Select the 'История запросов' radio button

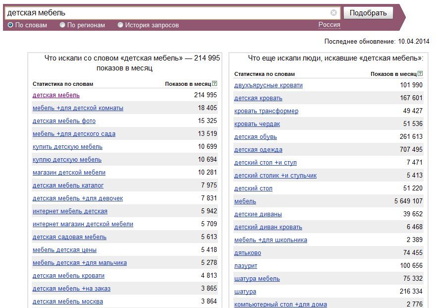120,25
